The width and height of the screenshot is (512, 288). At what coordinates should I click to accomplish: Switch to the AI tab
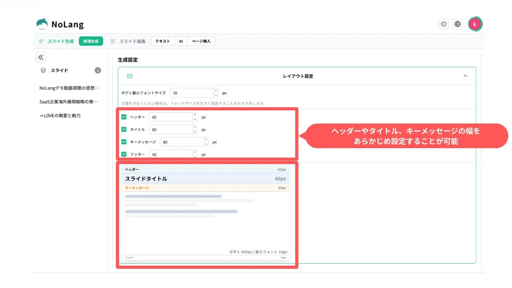point(181,41)
